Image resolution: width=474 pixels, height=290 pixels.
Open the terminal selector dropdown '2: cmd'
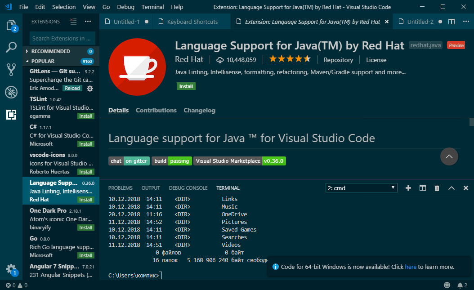(x=361, y=188)
